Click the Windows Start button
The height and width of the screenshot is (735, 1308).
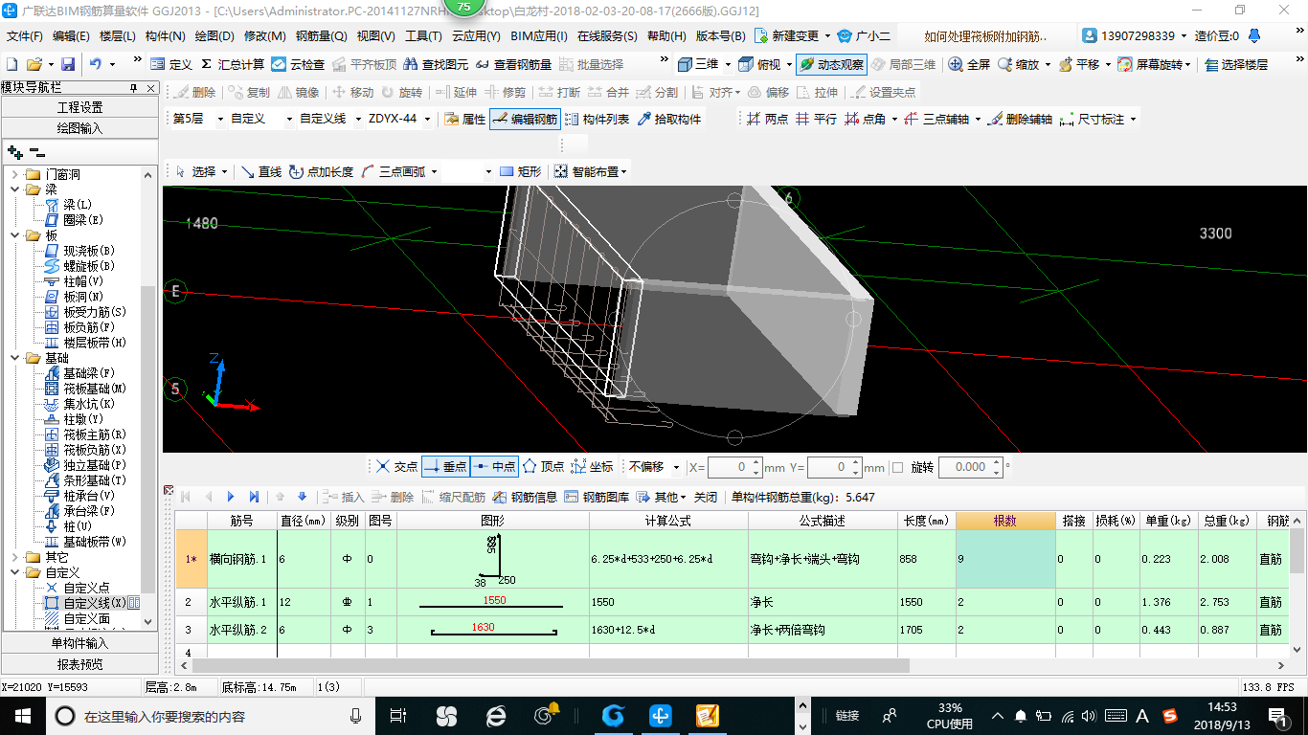click(x=23, y=715)
